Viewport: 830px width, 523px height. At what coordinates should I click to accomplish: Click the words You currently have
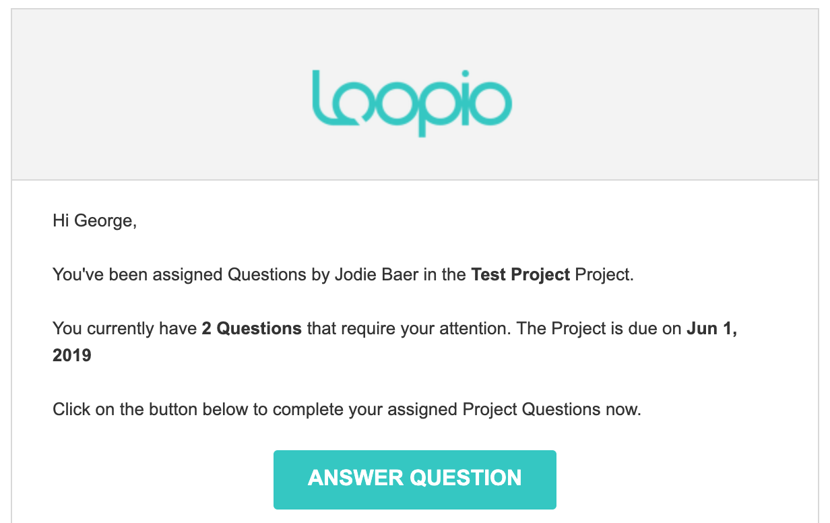pos(125,329)
